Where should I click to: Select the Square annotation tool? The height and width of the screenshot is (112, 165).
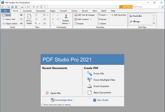(58, 19)
